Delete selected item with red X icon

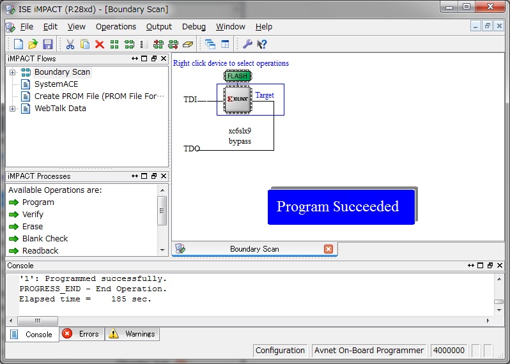click(x=100, y=44)
